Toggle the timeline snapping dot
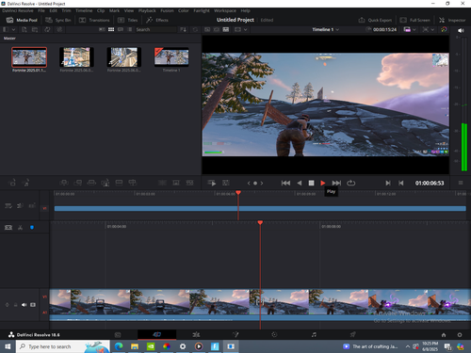 (x=32, y=227)
